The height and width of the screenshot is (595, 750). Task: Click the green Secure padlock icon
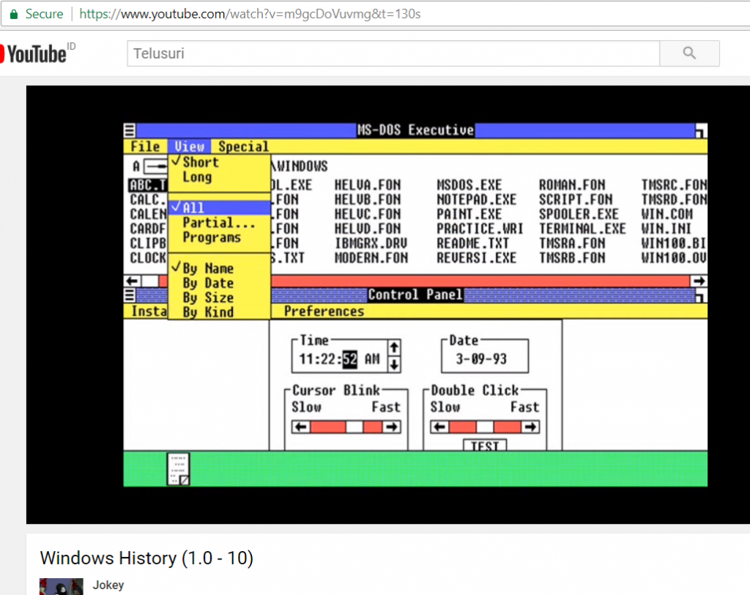pos(13,14)
